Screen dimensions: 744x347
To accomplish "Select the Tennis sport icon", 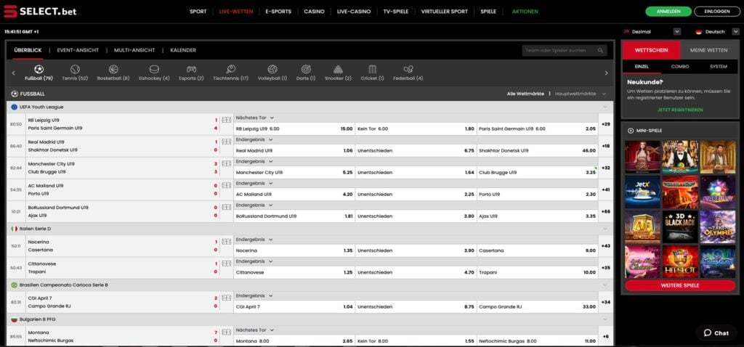I will point(75,69).
